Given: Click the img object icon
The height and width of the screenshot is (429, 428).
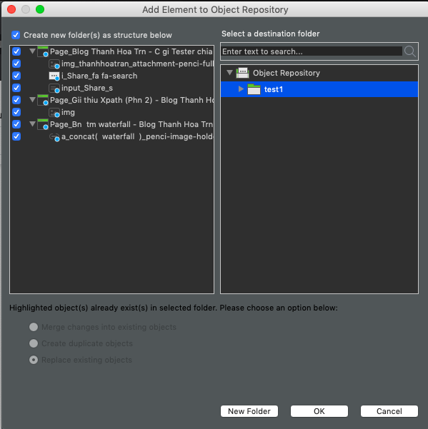Looking at the screenshot, I should tap(54, 112).
